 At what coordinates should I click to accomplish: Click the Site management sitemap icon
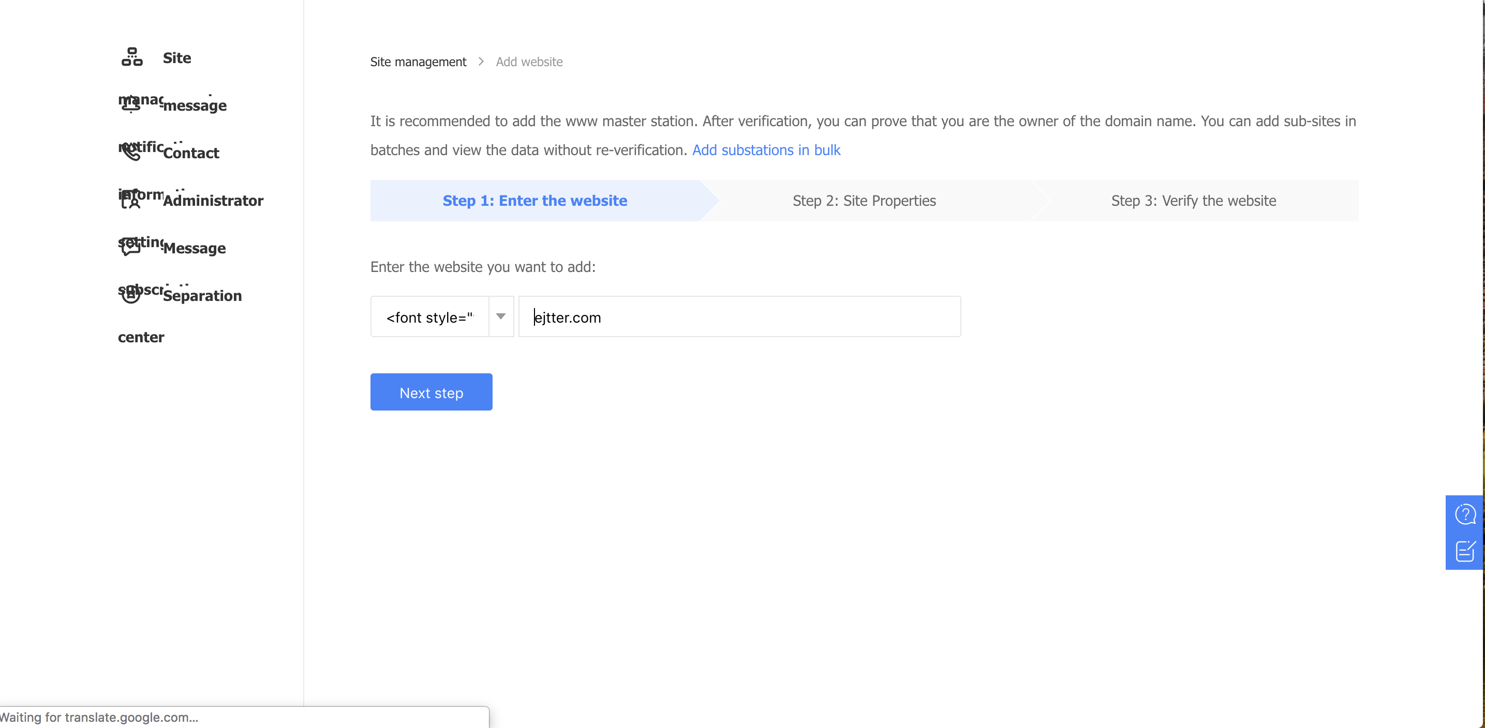(x=132, y=57)
